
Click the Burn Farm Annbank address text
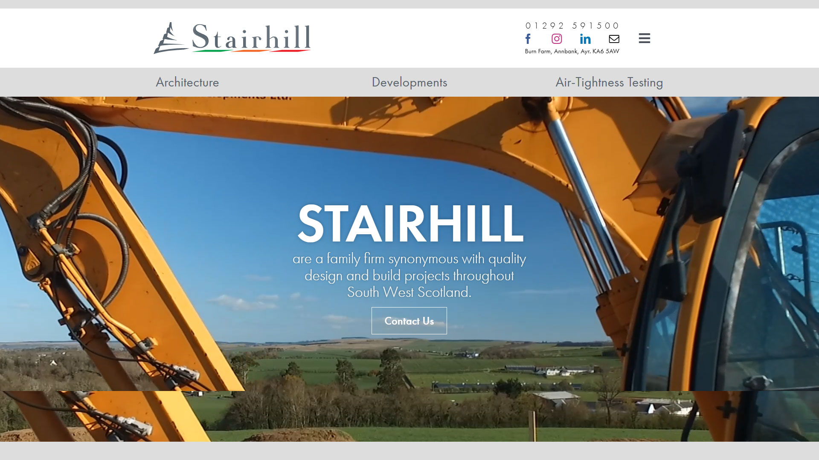point(572,52)
